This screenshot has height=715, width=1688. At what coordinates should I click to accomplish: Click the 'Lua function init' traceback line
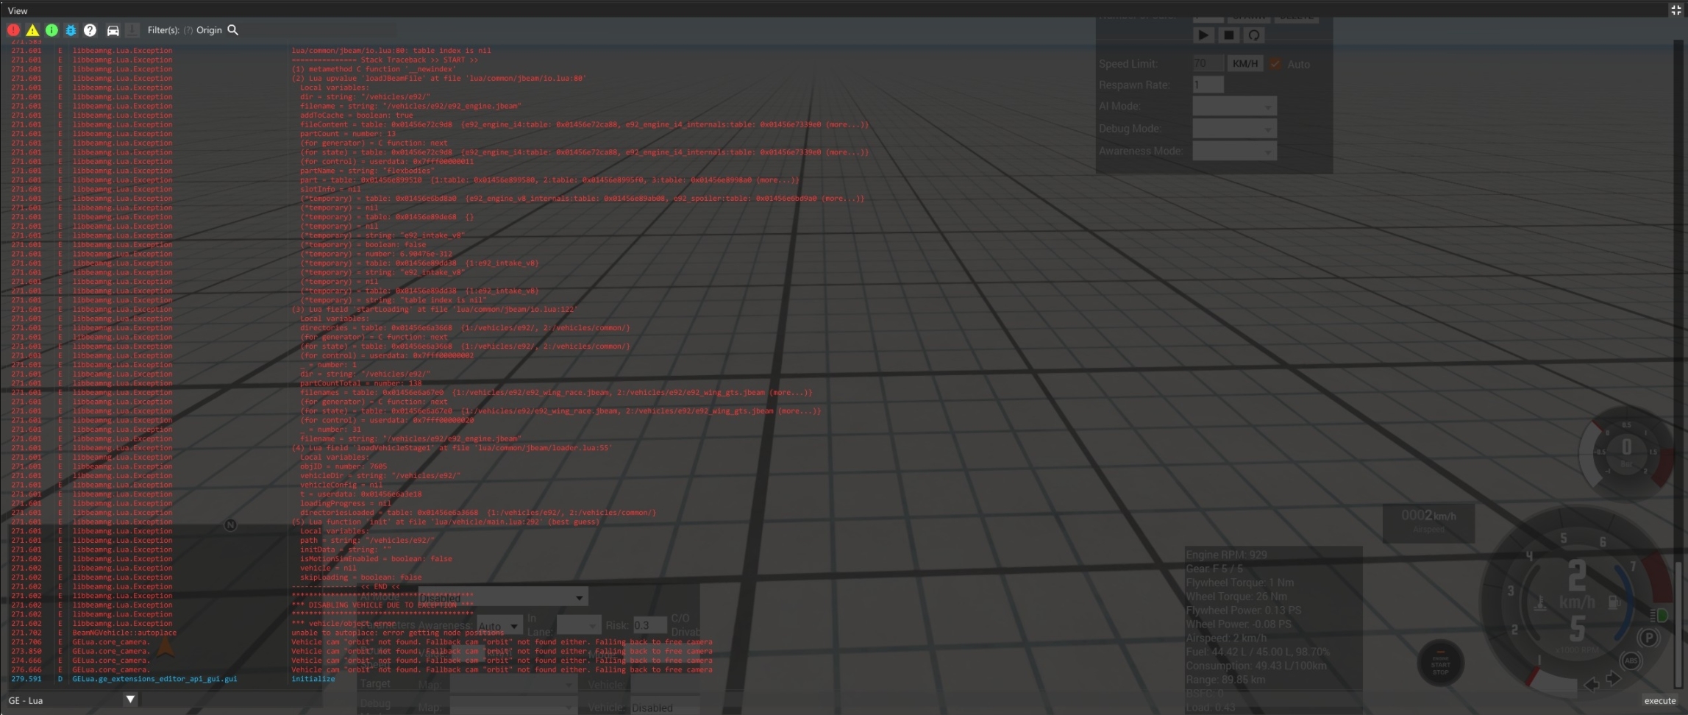point(445,522)
